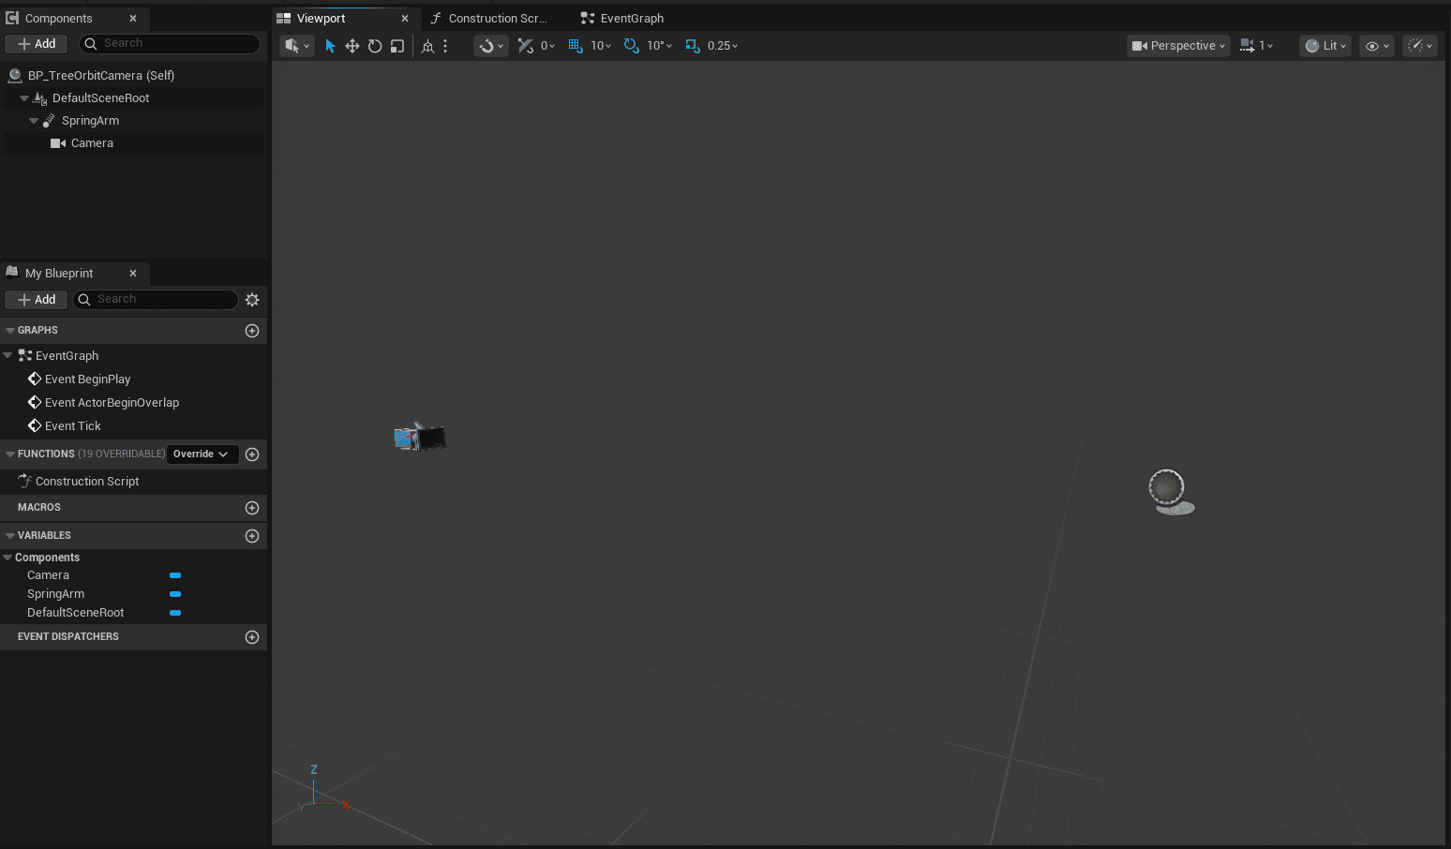
Task: Activate the Select tool cursor icon
Action: tap(330, 45)
